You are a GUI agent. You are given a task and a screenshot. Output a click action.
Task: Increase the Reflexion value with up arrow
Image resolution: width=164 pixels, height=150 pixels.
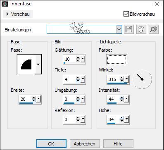point(78,118)
